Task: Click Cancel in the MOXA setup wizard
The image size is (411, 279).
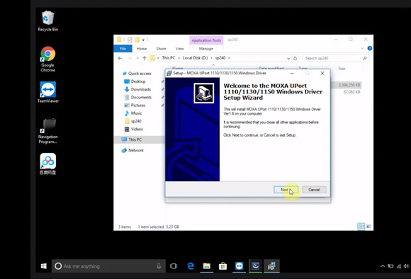Action: [x=314, y=190]
